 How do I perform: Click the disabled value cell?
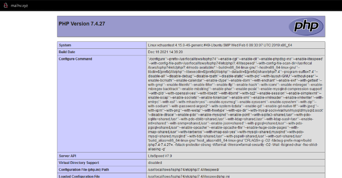pyautogui.click(x=235, y=163)
